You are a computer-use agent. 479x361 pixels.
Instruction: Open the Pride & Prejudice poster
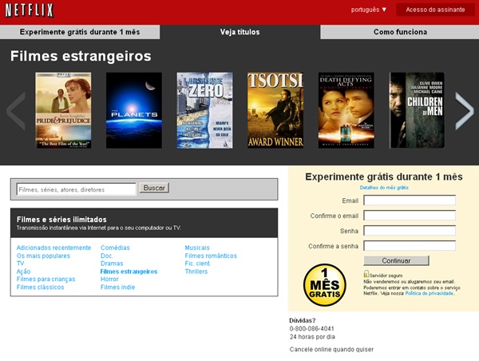[63, 110]
